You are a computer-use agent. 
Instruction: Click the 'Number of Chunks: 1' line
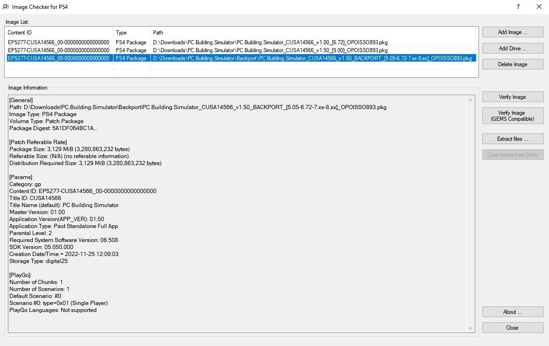click(36, 282)
